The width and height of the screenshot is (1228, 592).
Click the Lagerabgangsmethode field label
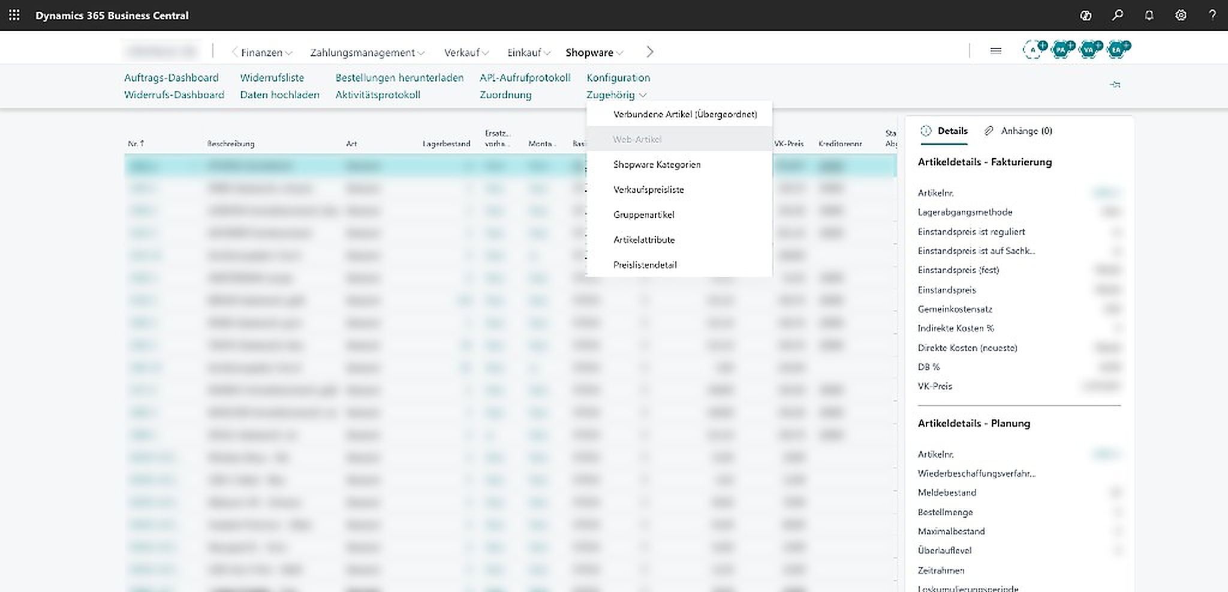coord(965,212)
